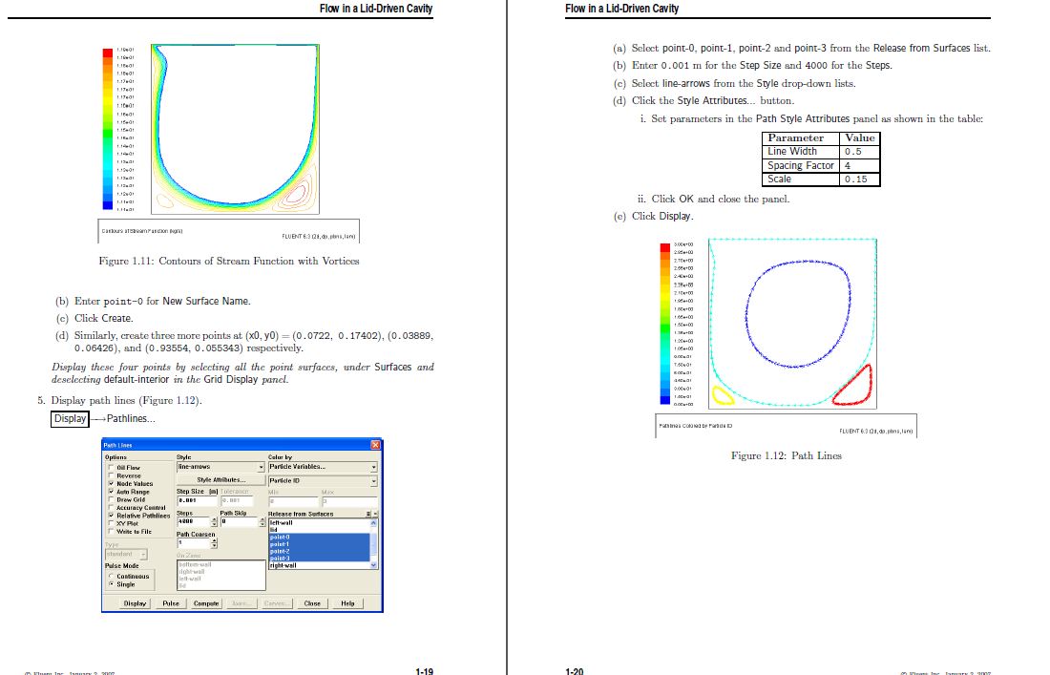Viewport: 1050px width, 675px height.
Task: Select the Continuous pulse mode radio button
Action: coord(111,576)
